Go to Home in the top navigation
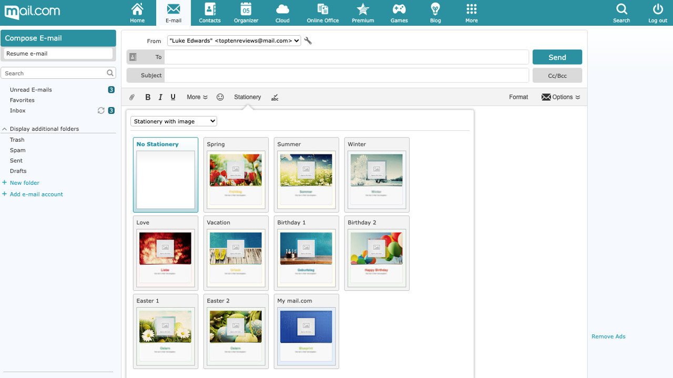Screen dimensions: 673x378 (137, 13)
